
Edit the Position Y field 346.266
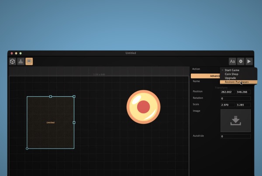point(243,92)
